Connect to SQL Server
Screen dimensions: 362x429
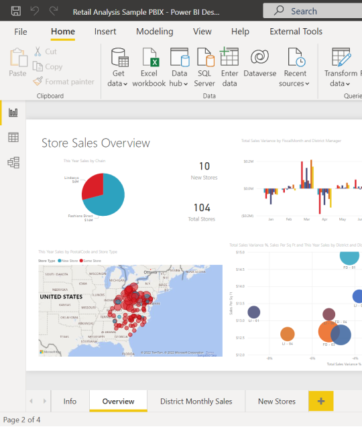[x=204, y=67]
